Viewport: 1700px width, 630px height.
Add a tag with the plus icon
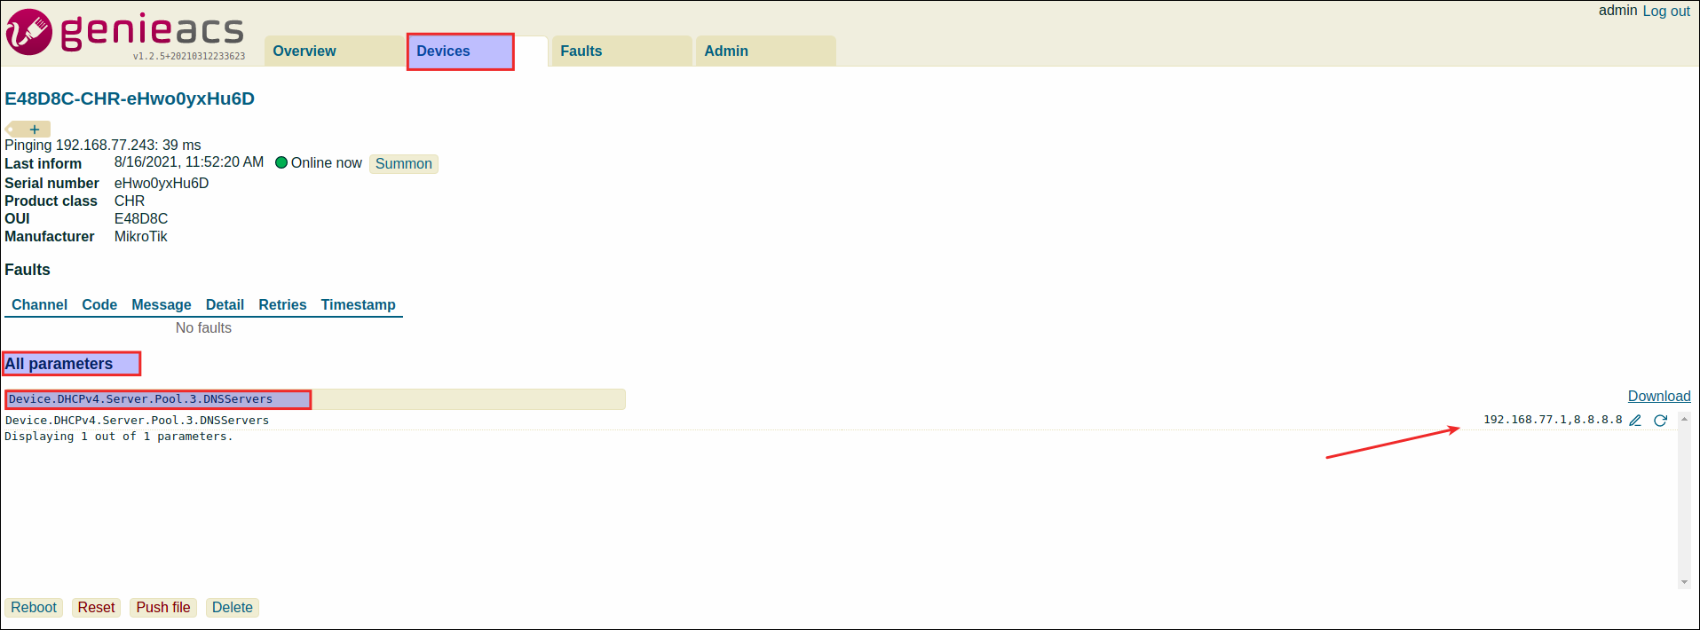pos(34,130)
